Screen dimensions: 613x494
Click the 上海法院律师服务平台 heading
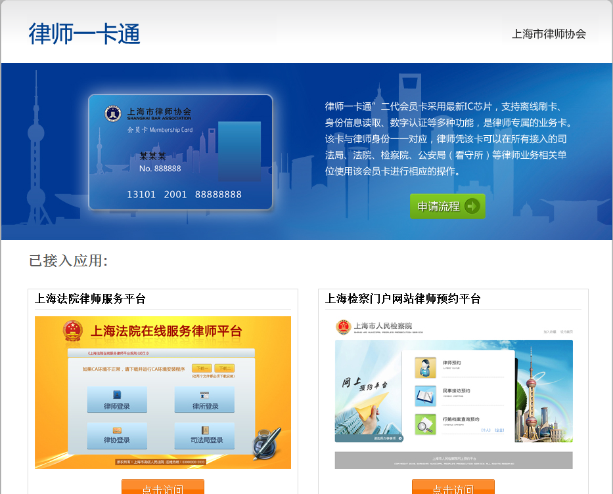[x=90, y=299]
